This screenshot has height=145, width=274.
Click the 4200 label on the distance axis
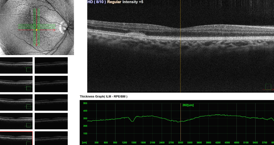tap(218, 143)
